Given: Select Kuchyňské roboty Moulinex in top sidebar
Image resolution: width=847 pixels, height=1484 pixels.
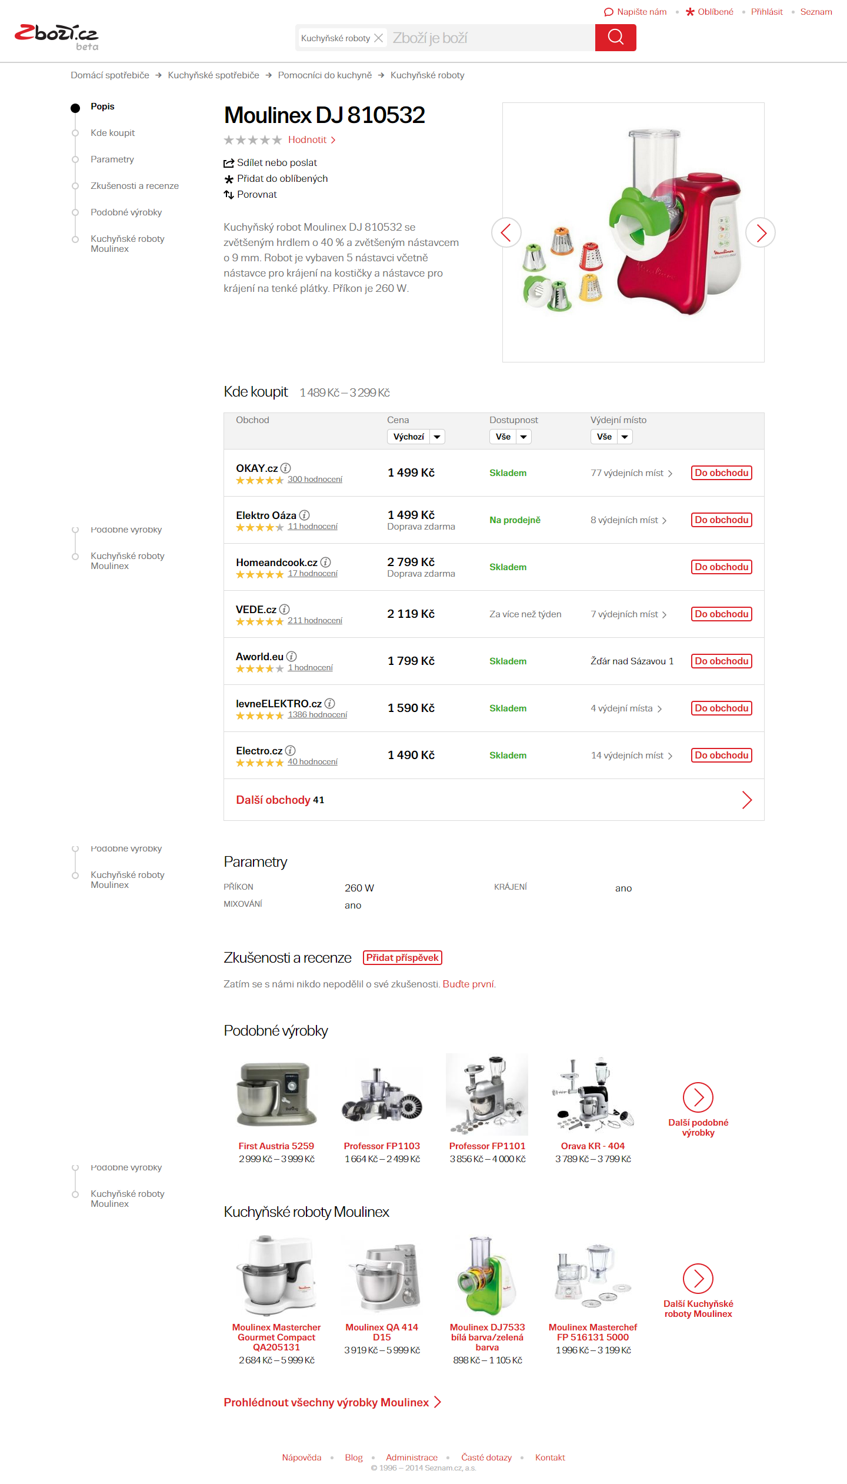Looking at the screenshot, I should click(127, 244).
